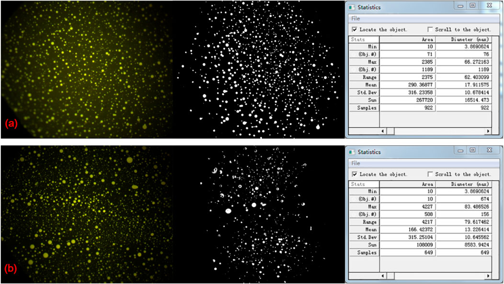Select the yellow fluorescence droplet image labeled (a)
This screenshot has height=284, width=504.
pyautogui.click(x=87, y=69)
